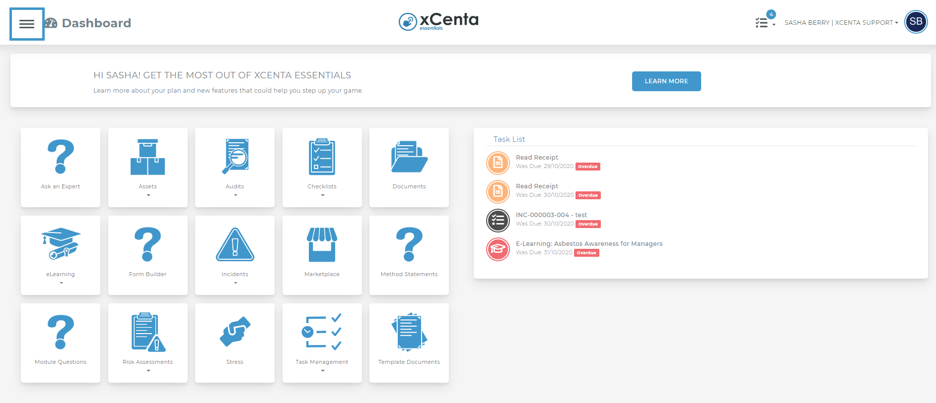
Task: Expand the eLearning tile dropdown arrow
Action: 61,283
